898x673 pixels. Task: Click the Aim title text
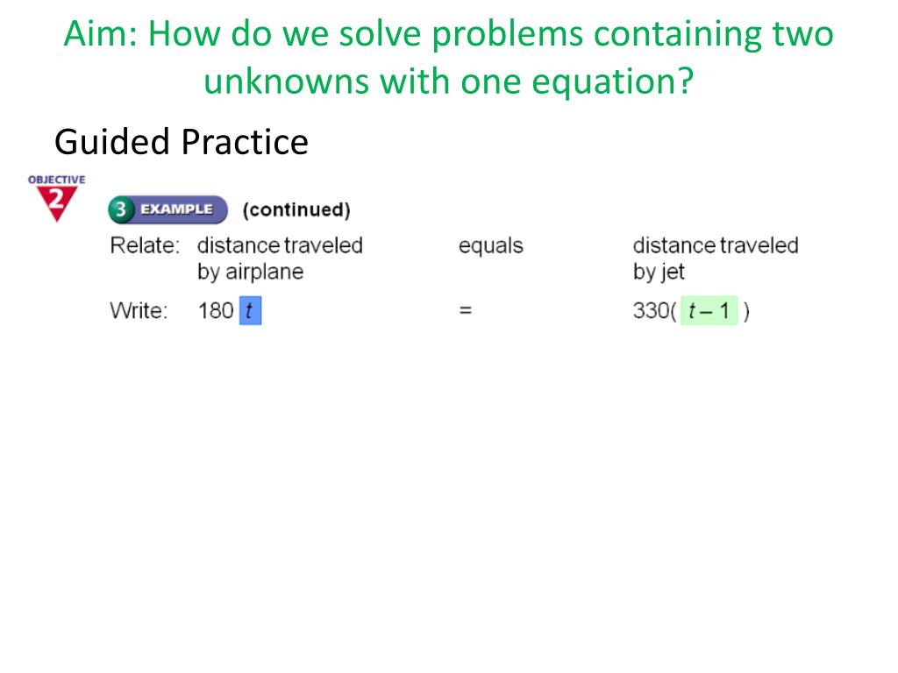[x=448, y=57]
